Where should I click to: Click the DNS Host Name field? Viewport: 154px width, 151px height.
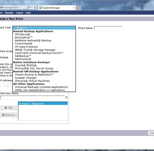point(32,97)
